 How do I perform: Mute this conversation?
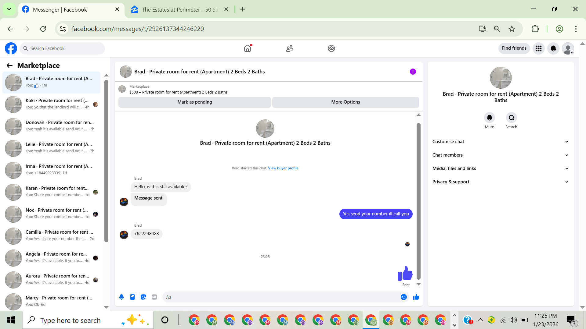click(x=489, y=118)
